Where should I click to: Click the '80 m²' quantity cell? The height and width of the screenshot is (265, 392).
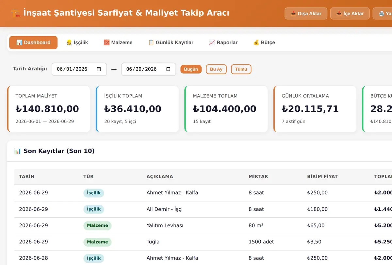point(256,225)
